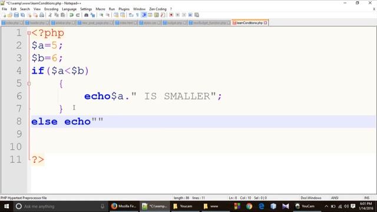Image resolution: width=377 pixels, height=212 pixels.
Task: Close the learnConditions.php tab
Action: pyautogui.click(x=266, y=23)
